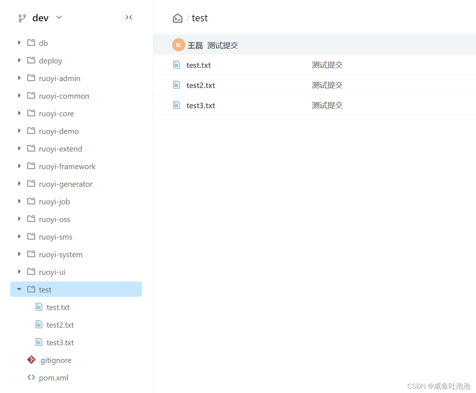Open test.txt in the file list
The height and width of the screenshot is (393, 476).
click(199, 65)
